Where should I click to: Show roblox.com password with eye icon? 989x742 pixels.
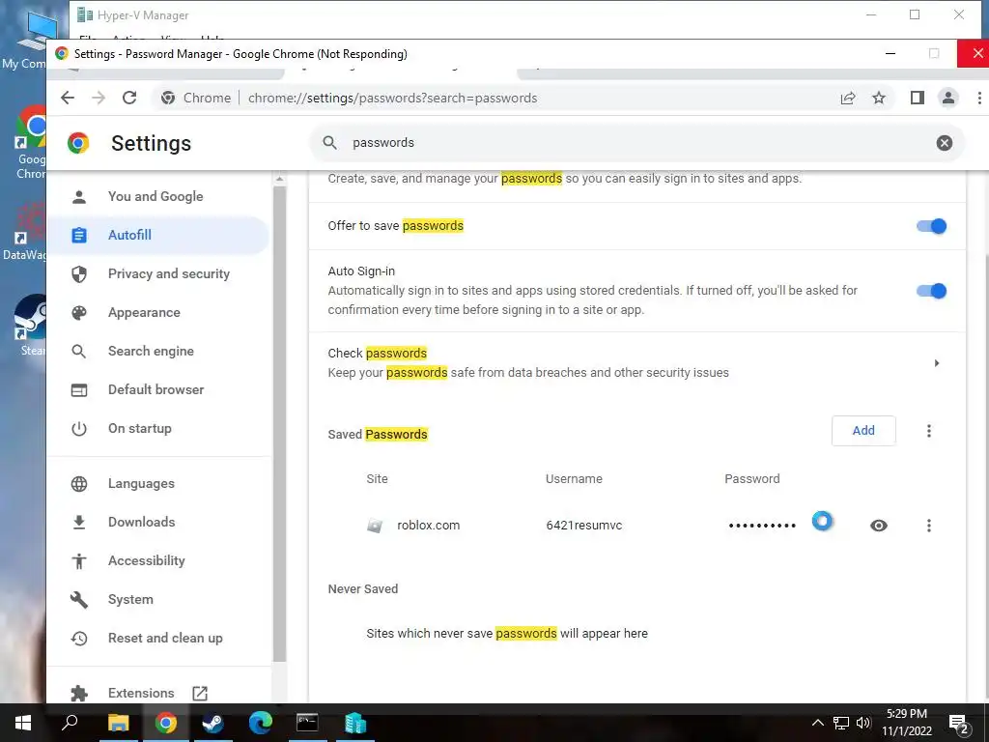click(879, 526)
